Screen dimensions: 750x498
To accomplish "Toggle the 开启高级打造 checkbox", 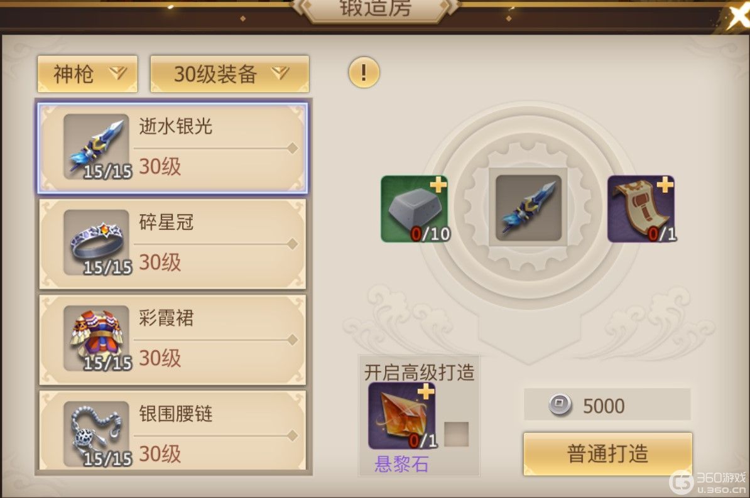I will pos(456,434).
